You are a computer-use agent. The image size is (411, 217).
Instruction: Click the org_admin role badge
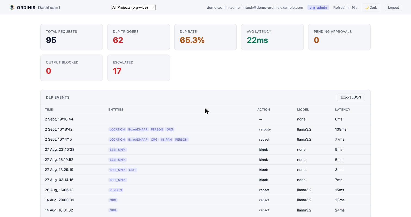click(x=318, y=7)
